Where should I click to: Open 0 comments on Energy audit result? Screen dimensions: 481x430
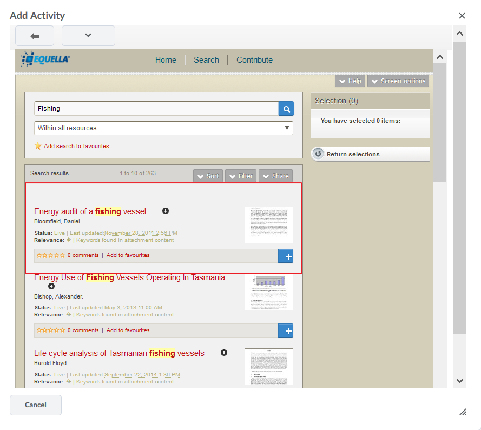[83, 255]
